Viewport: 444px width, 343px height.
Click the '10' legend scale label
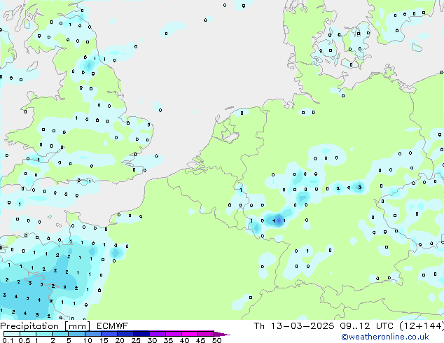coord(88,340)
